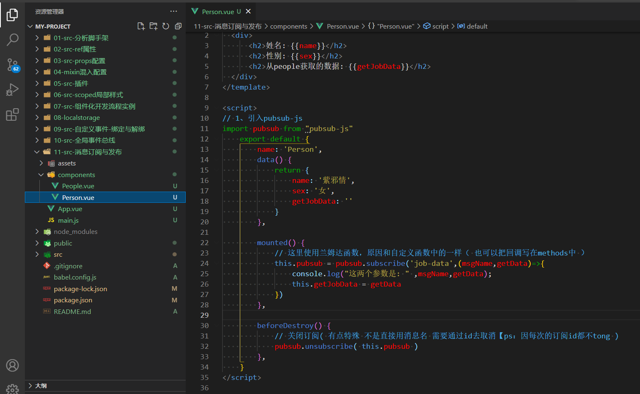This screenshot has width=640, height=394.
Task: Open the Manage settings gear
Action: 12,389
